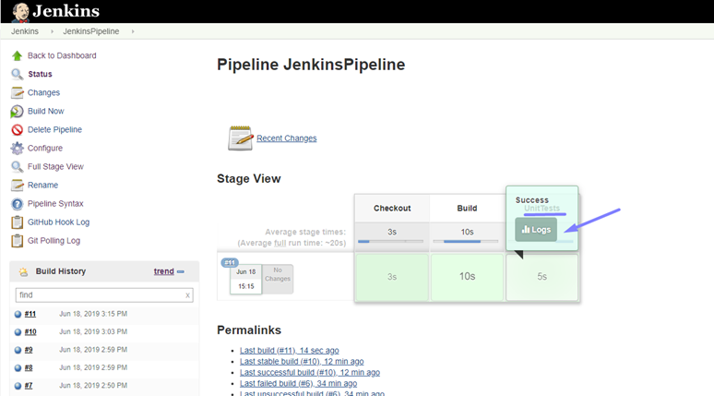Viewport: 714px width, 396px height.
Task: Click the Logs button in the UnitTests popup
Action: (x=536, y=230)
